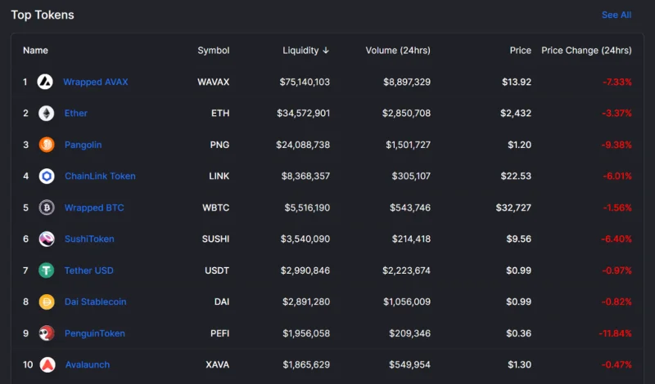Open the See All tokens link
The image size is (655, 384).
pyautogui.click(x=617, y=15)
